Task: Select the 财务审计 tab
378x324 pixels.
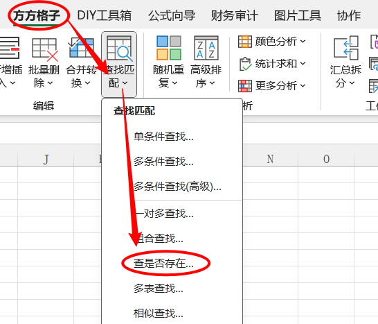Action: tap(234, 15)
